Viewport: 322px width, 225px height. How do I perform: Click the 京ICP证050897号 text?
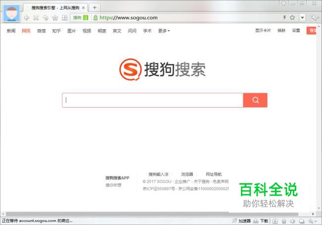[x=159, y=189]
